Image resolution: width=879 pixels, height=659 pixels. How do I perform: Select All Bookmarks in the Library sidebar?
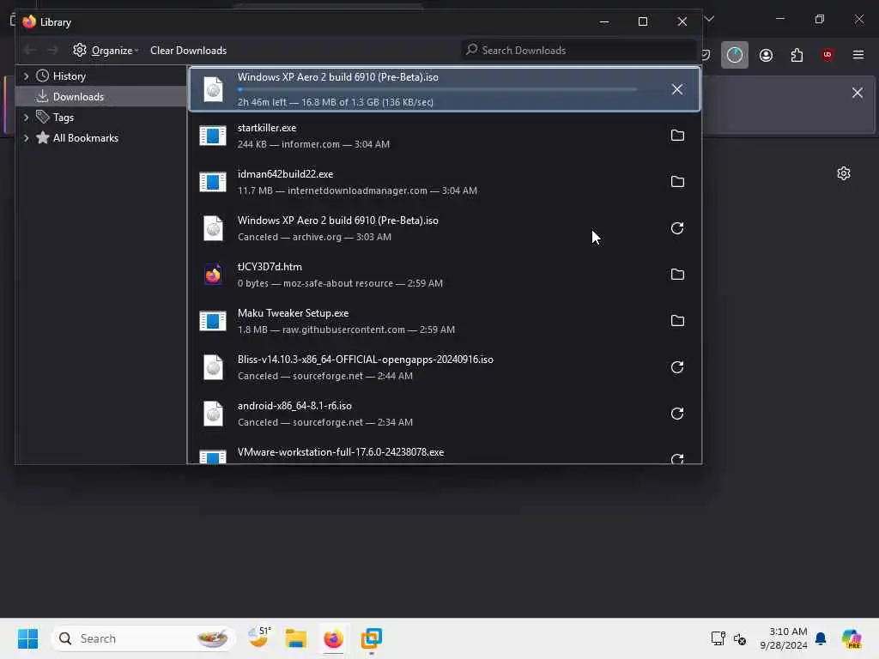(85, 138)
